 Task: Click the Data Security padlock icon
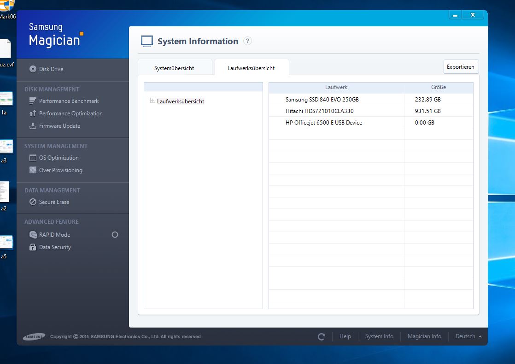(33, 247)
